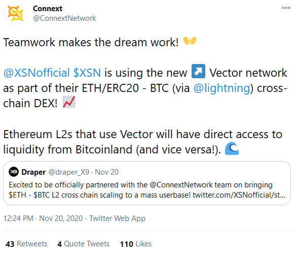This screenshot has width=295, height=255.
Task: Click the Connext display name
Action: [x=48, y=9]
